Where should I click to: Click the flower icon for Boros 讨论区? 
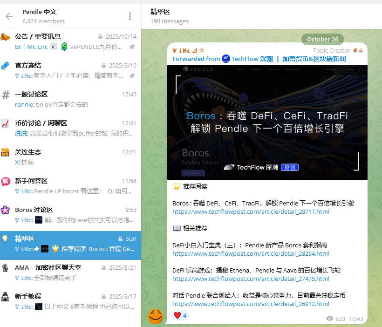click(x=6, y=210)
